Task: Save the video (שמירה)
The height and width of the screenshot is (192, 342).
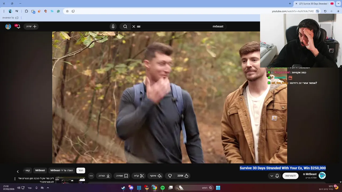Action: tap(122, 176)
